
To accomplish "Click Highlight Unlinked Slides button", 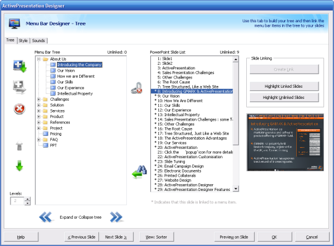I will 284,98.
